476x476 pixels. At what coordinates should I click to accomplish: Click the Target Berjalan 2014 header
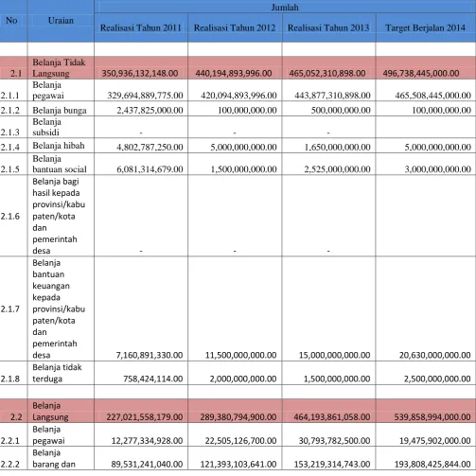click(x=426, y=27)
